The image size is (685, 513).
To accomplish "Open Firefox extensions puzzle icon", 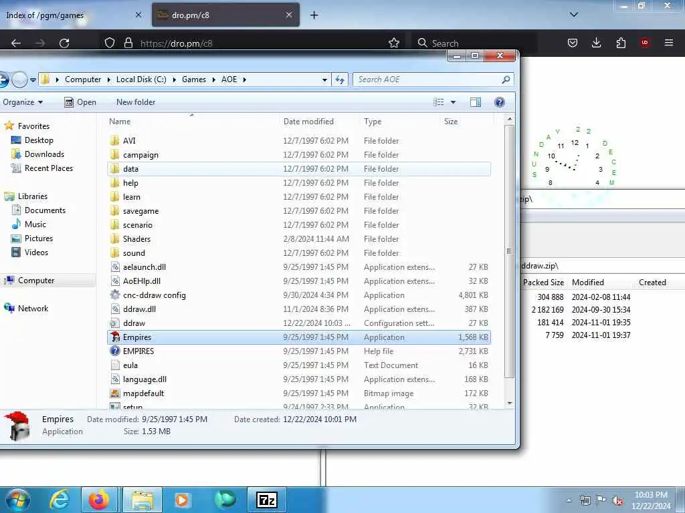I will point(621,43).
